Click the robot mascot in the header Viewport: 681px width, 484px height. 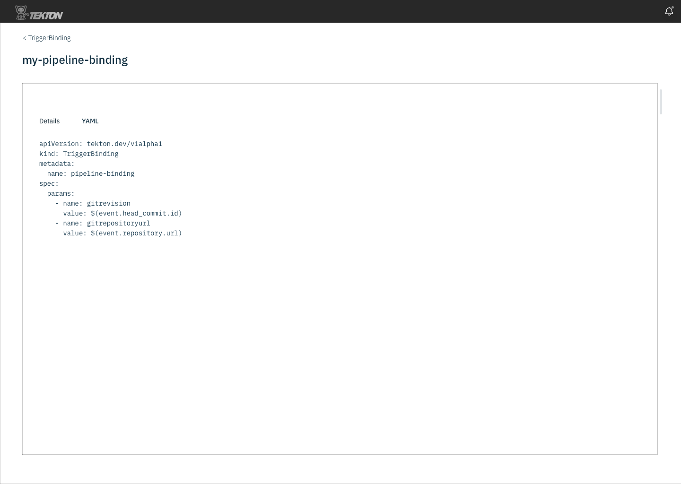(21, 11)
